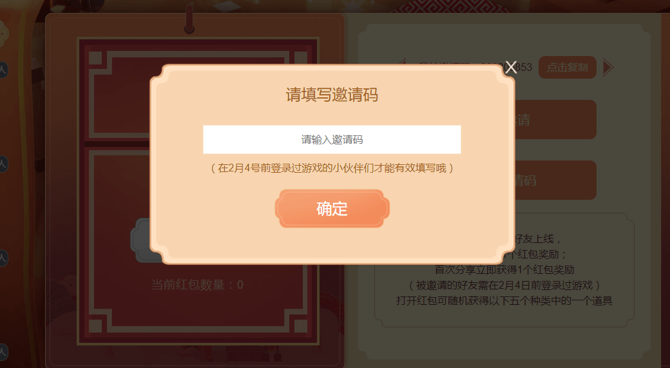Image resolution: width=670 pixels, height=368 pixels.
Task: Click the rule line 首次分享立即获得1个红包奖励
Action: 504,269
